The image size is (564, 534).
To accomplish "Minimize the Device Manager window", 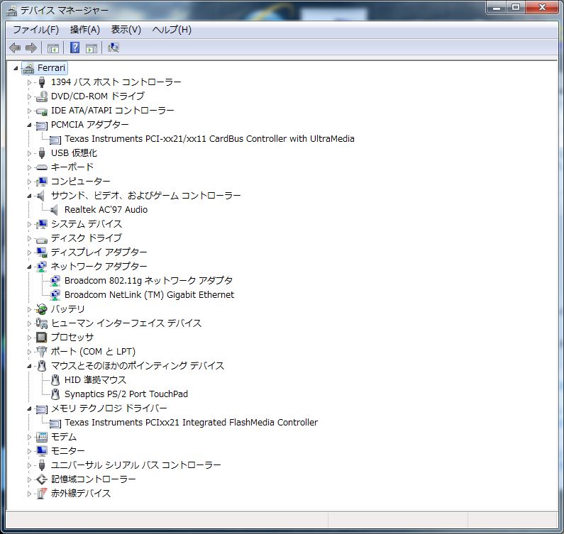I will point(497,8).
